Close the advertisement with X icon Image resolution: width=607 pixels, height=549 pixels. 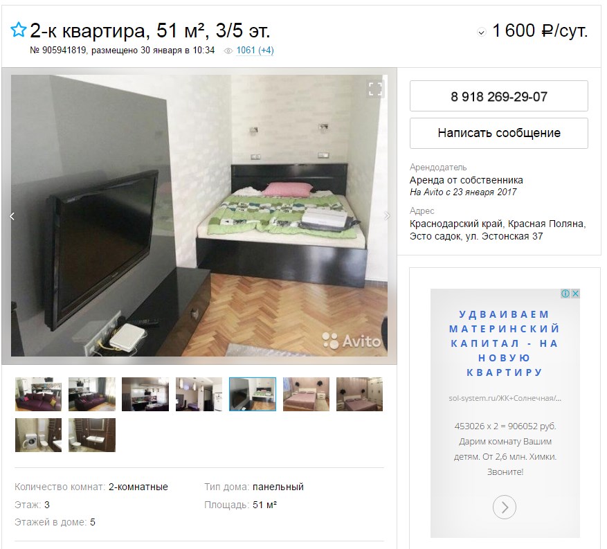[x=576, y=294]
